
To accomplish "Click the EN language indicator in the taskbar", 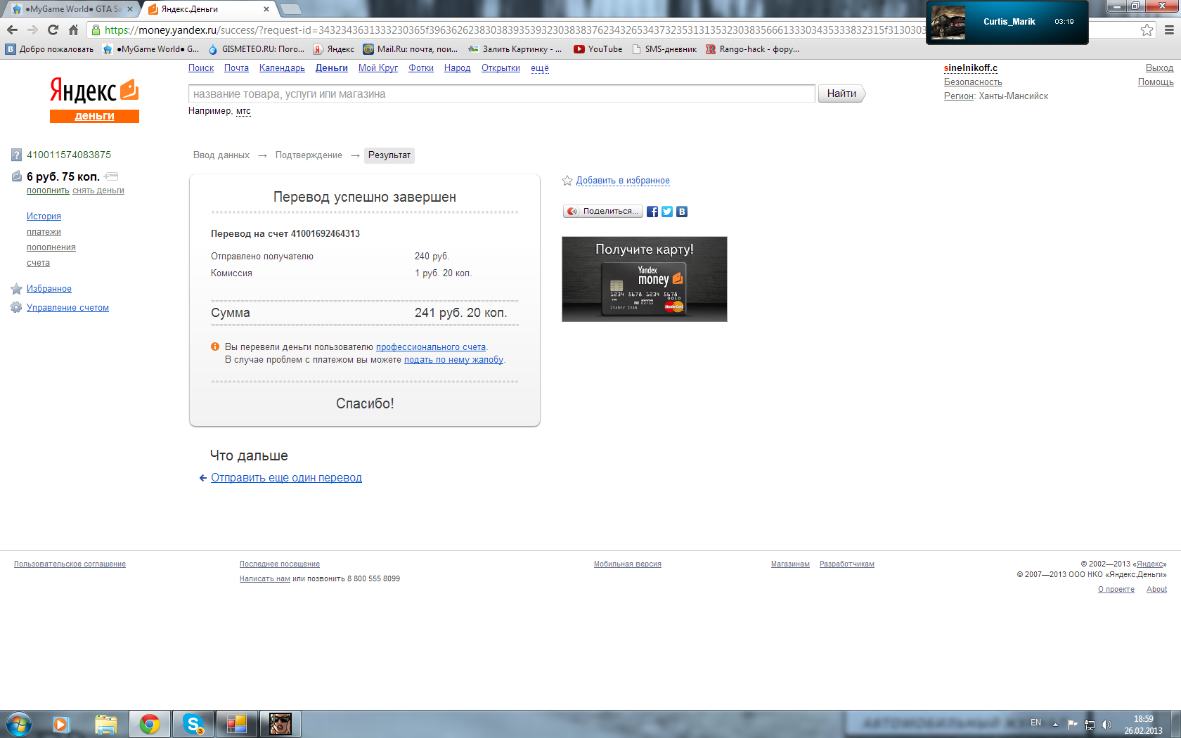I will point(1035,723).
